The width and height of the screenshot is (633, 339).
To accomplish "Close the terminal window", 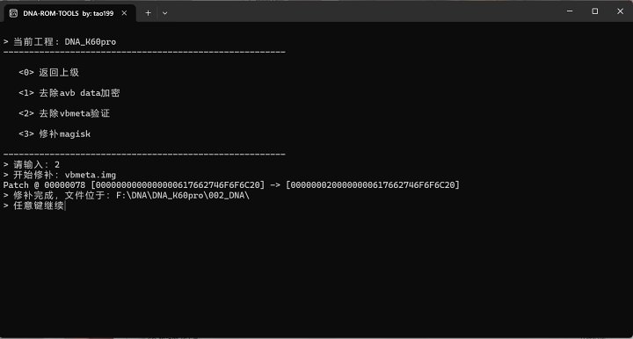I will click(x=620, y=11).
